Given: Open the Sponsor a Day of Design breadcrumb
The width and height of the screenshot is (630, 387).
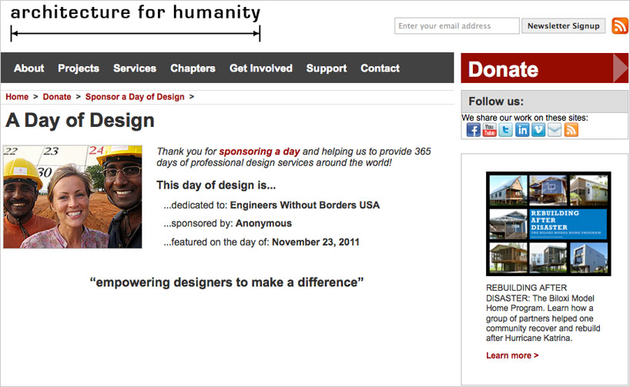Looking at the screenshot, I should 135,97.
